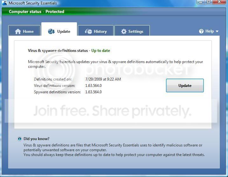This screenshot has height=177, width=228.
Task: Expand the Help dropdown arrow
Action: [217, 31]
